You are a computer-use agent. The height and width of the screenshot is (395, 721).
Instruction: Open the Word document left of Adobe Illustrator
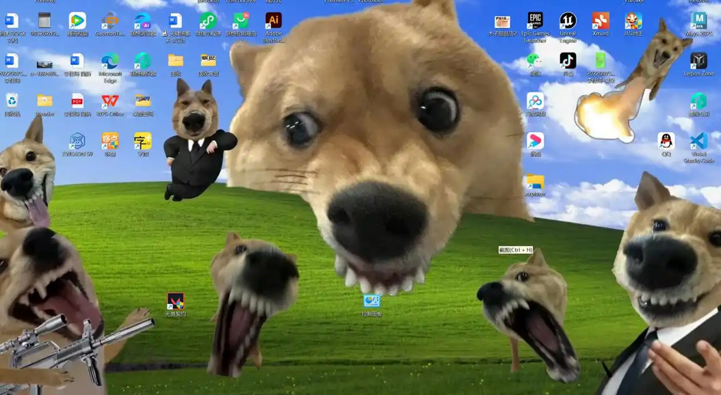tap(175, 21)
